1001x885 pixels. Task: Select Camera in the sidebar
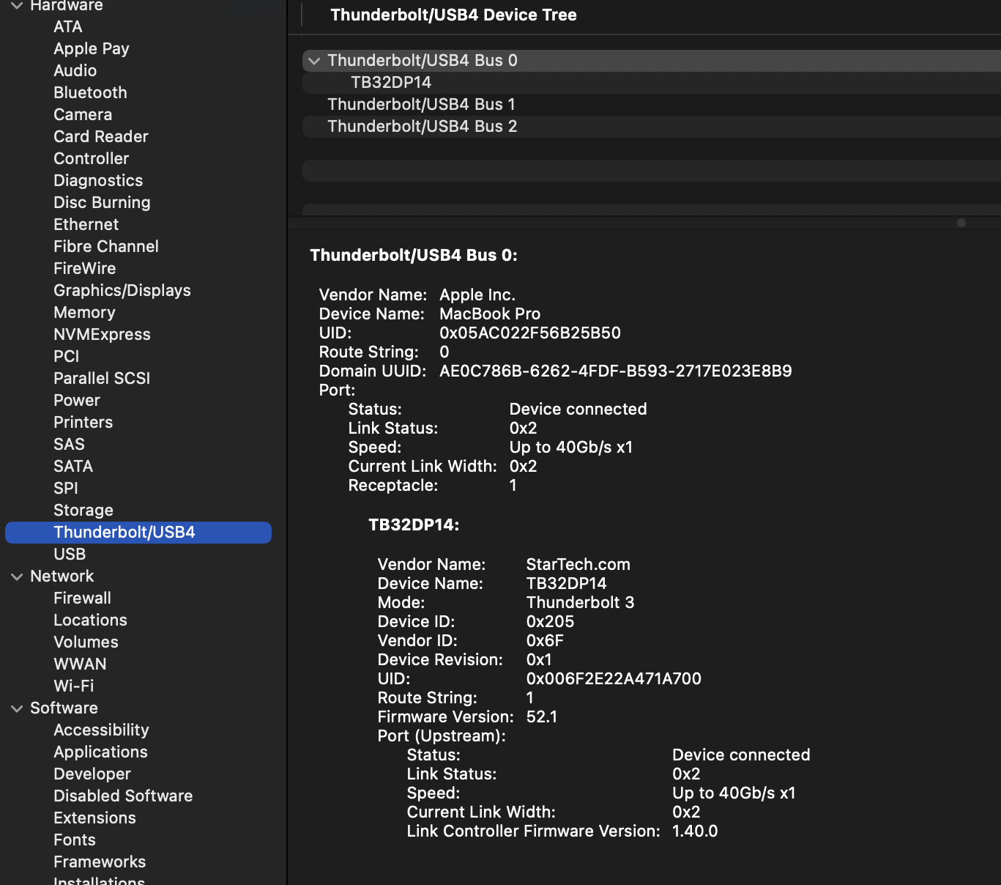click(83, 115)
